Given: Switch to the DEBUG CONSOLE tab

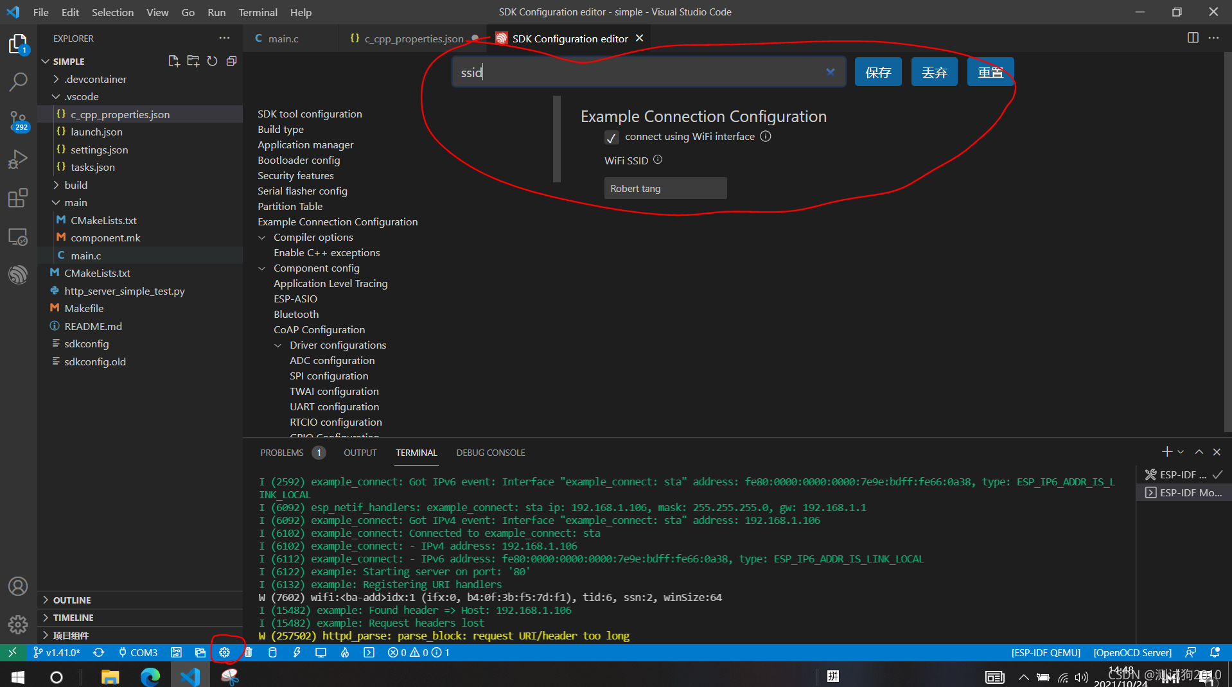Looking at the screenshot, I should tap(491, 453).
